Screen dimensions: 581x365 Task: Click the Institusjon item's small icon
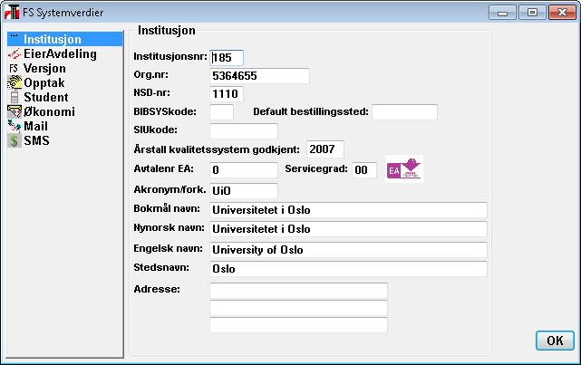[x=14, y=36]
